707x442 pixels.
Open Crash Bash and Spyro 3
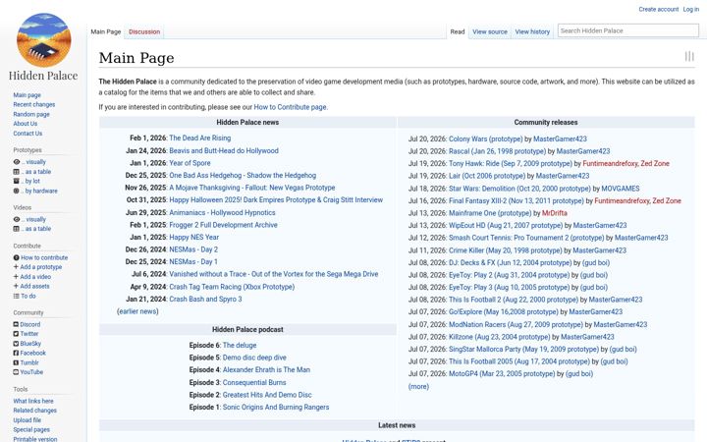[x=205, y=299]
